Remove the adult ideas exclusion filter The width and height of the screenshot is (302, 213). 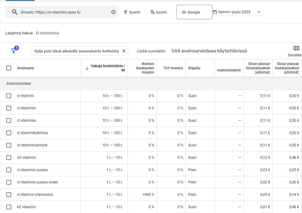pos(124,51)
